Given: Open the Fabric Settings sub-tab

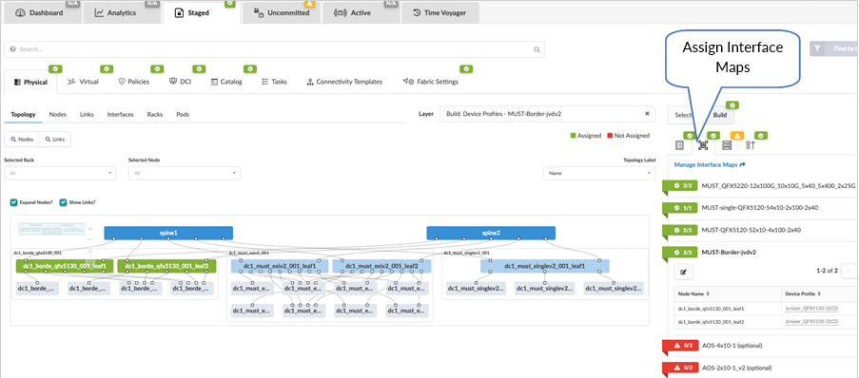Looking at the screenshot, I should [x=431, y=82].
